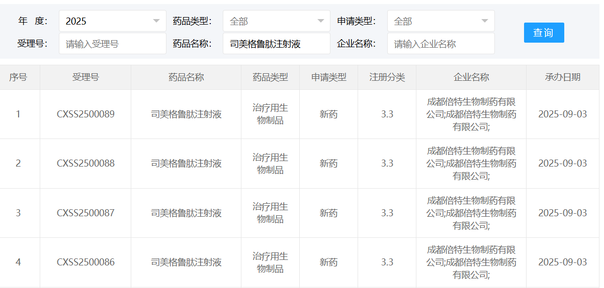Click the 查询 search button
604x288 pixels.
[544, 33]
